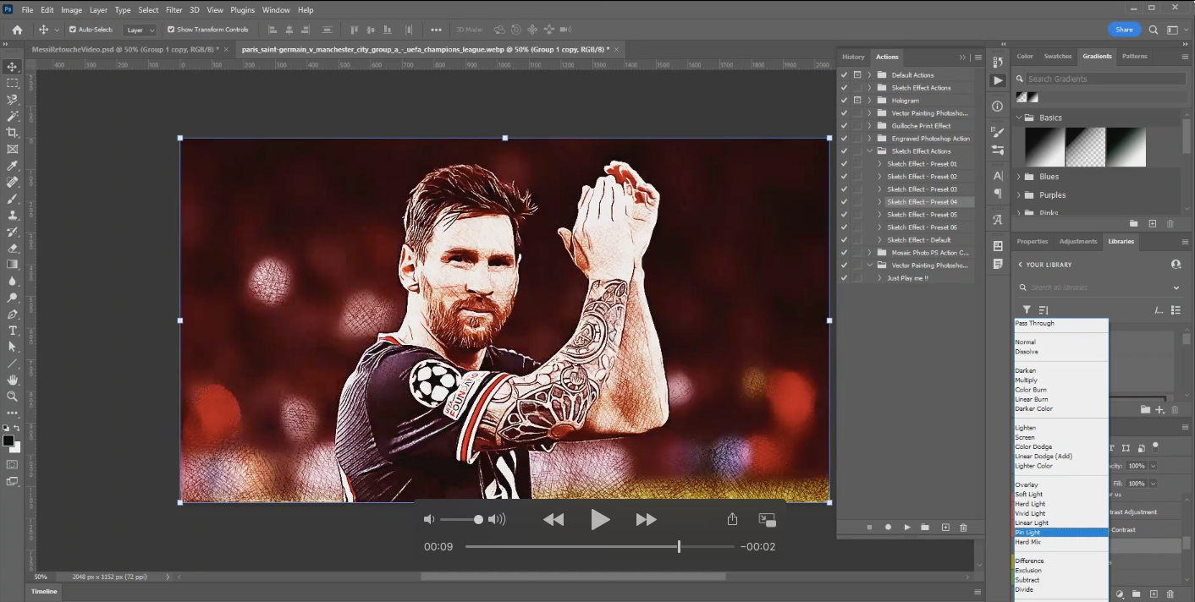Viewport: 1195px width, 602px height.
Task: Select the Clone Stamp tool
Action: point(12,215)
